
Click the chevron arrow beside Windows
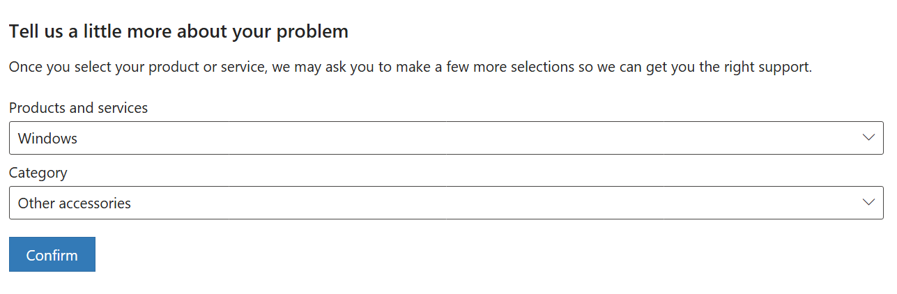(x=868, y=137)
